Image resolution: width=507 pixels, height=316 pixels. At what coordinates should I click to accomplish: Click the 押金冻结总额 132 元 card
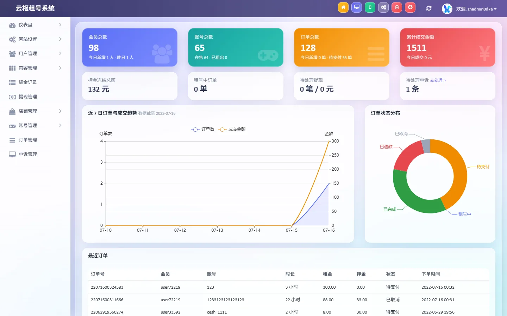coord(130,86)
